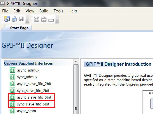Open the async_sram interface link

click(x=26, y=111)
